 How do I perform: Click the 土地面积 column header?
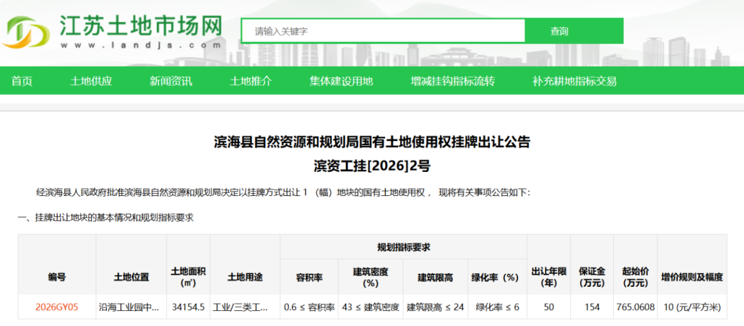pos(188,277)
